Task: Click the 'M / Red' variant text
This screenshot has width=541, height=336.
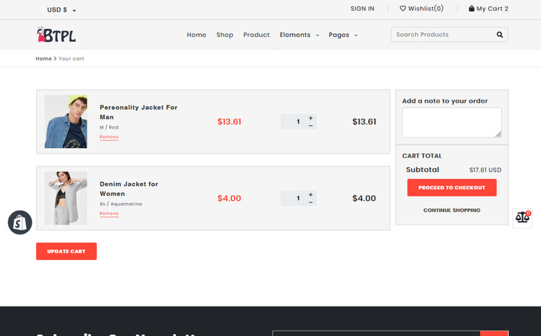Action: [x=109, y=127]
